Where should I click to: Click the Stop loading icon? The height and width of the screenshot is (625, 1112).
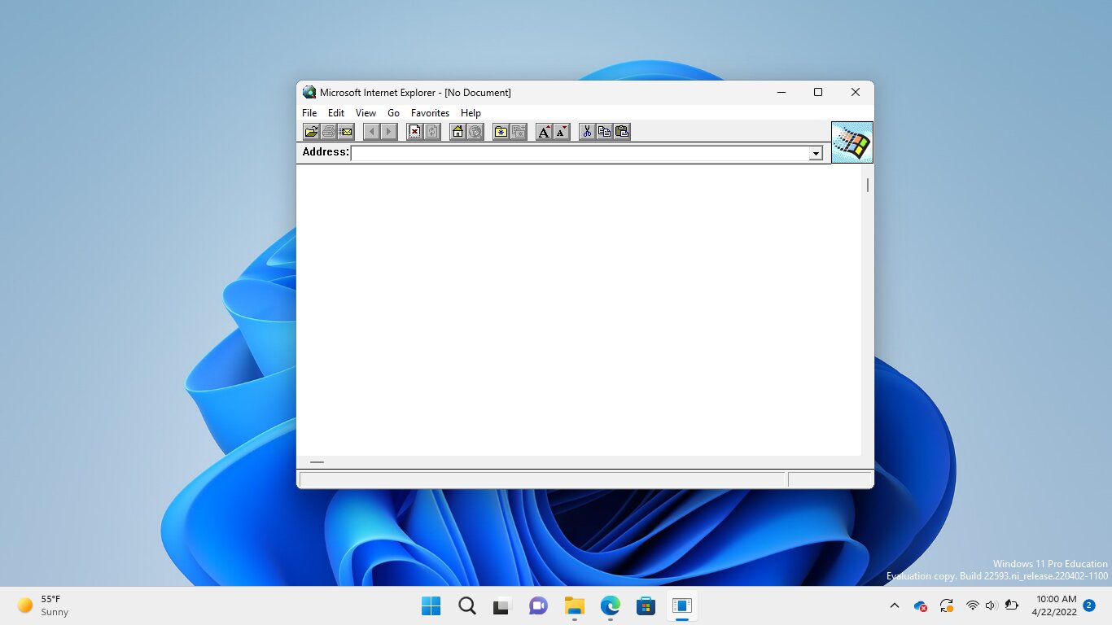click(x=414, y=132)
